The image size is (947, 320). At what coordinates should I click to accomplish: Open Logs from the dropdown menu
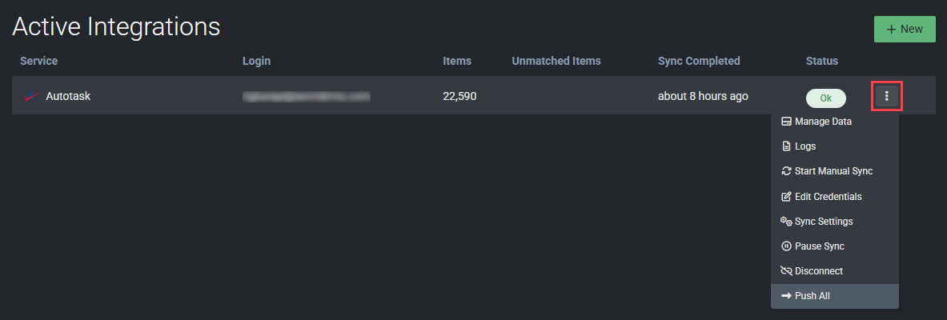pyautogui.click(x=805, y=146)
